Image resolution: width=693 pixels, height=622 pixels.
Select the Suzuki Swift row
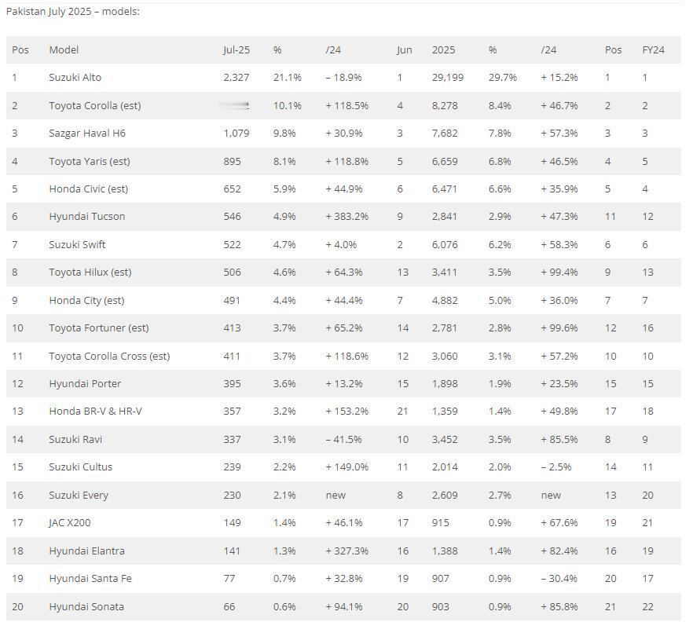[343, 245]
